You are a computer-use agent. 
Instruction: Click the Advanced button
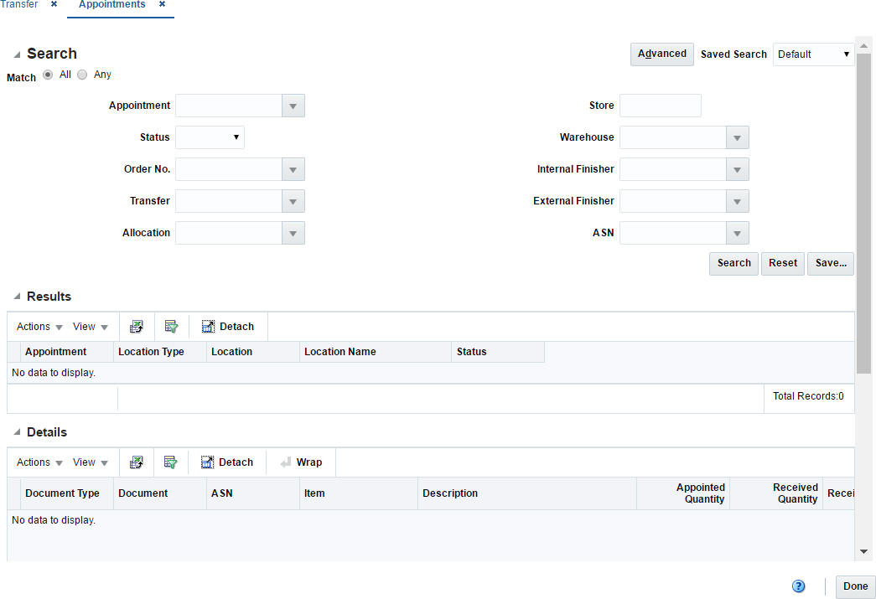click(662, 54)
